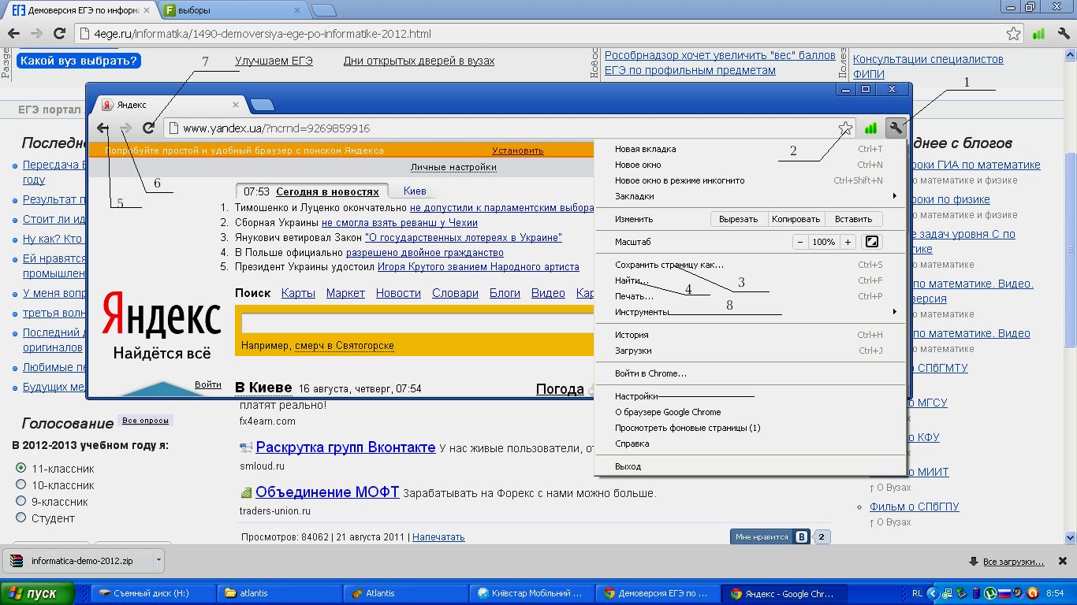Click green signal bars in Яндекс toolbar
The width and height of the screenshot is (1077, 605).
click(x=871, y=128)
